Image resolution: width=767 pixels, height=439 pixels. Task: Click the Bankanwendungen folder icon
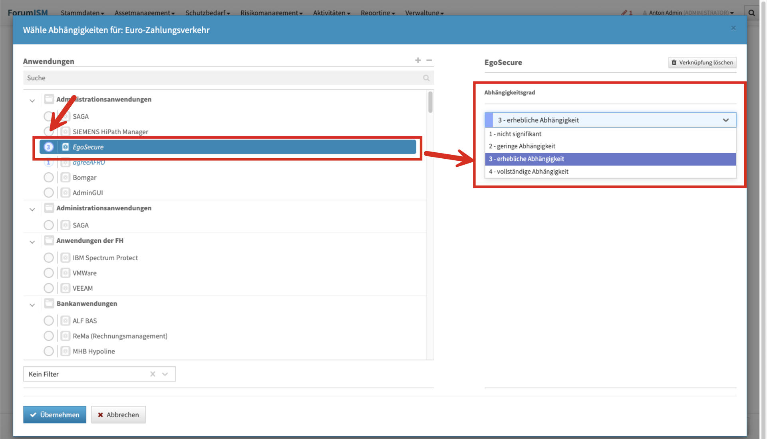[49, 303]
